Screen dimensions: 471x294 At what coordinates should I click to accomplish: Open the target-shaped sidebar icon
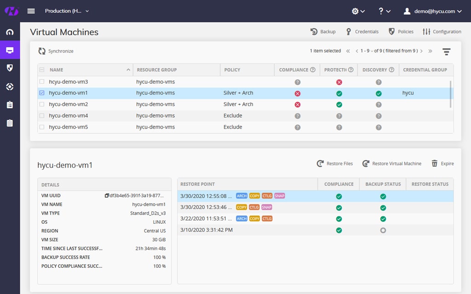10,87
